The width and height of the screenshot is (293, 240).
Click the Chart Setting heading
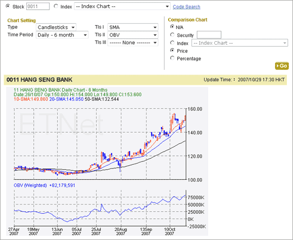click(22, 21)
